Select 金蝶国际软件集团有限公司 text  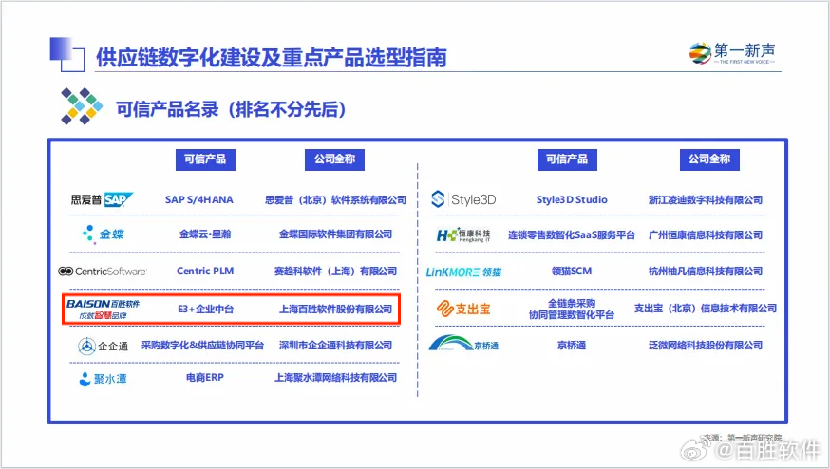[335, 234]
